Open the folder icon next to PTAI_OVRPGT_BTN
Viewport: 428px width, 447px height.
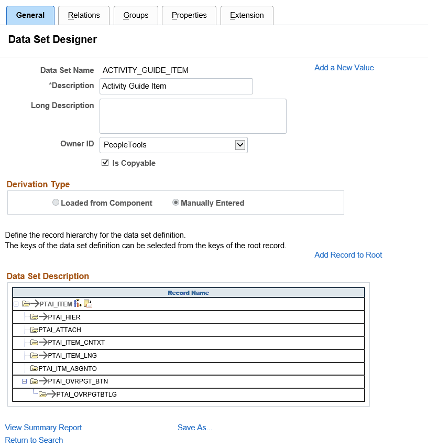pyautogui.click(x=33, y=381)
